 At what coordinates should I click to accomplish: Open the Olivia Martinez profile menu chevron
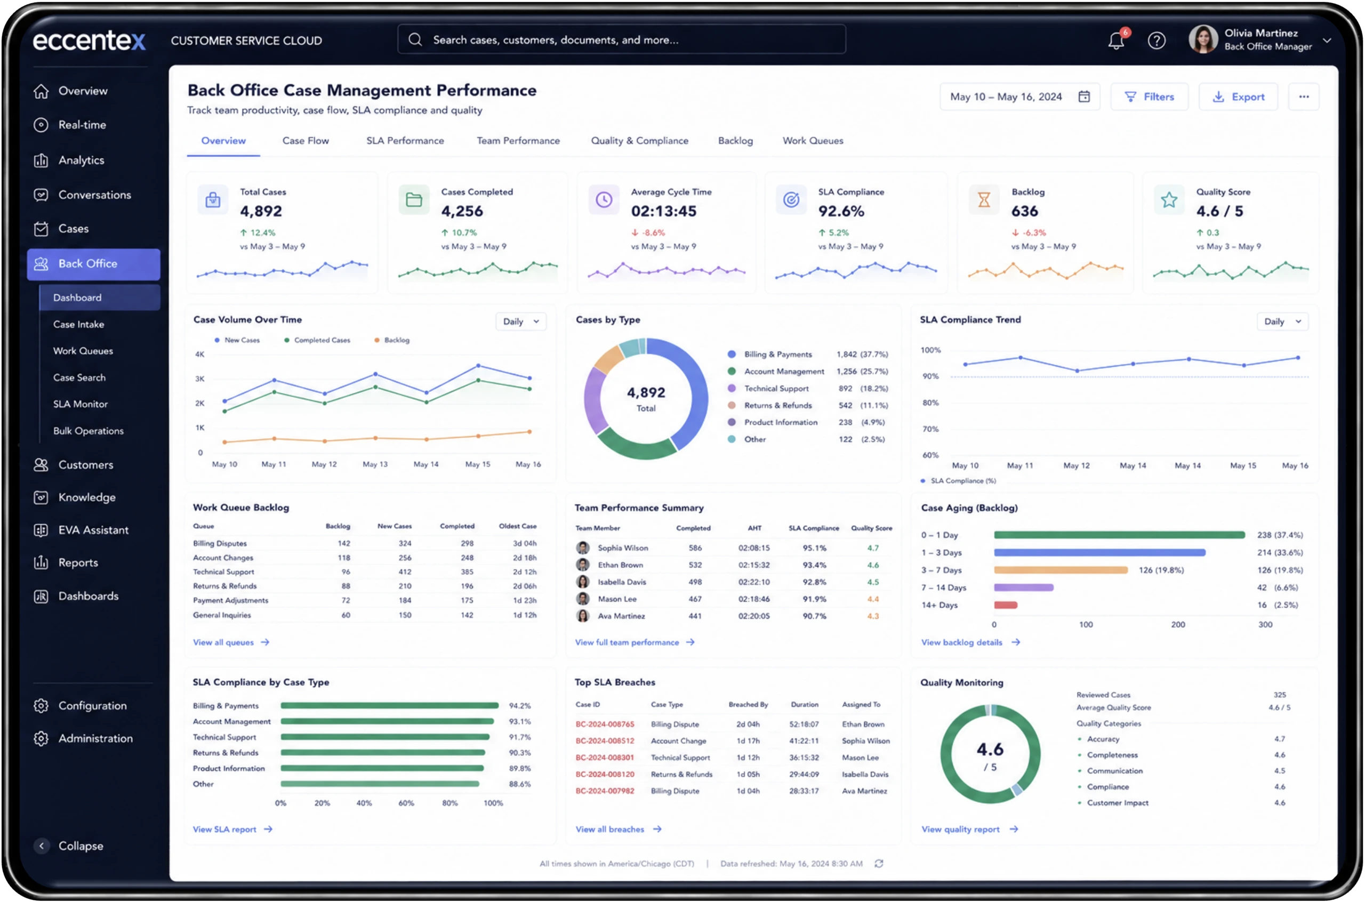tap(1327, 41)
